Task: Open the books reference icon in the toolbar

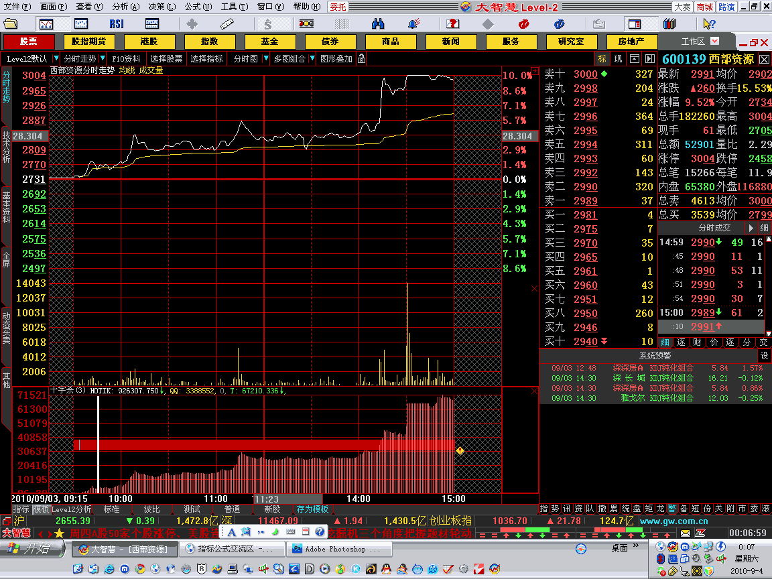Action: (x=669, y=23)
